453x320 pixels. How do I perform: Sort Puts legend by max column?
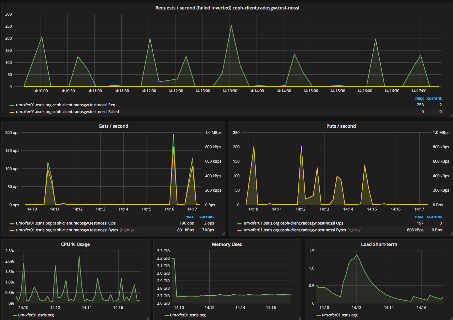419,217
